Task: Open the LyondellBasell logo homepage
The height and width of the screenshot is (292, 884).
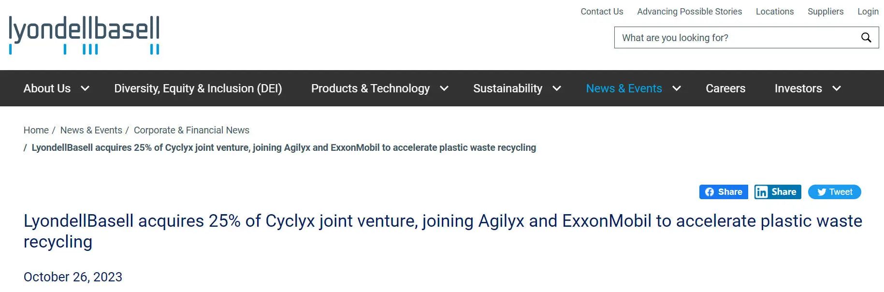Action: pos(84,35)
